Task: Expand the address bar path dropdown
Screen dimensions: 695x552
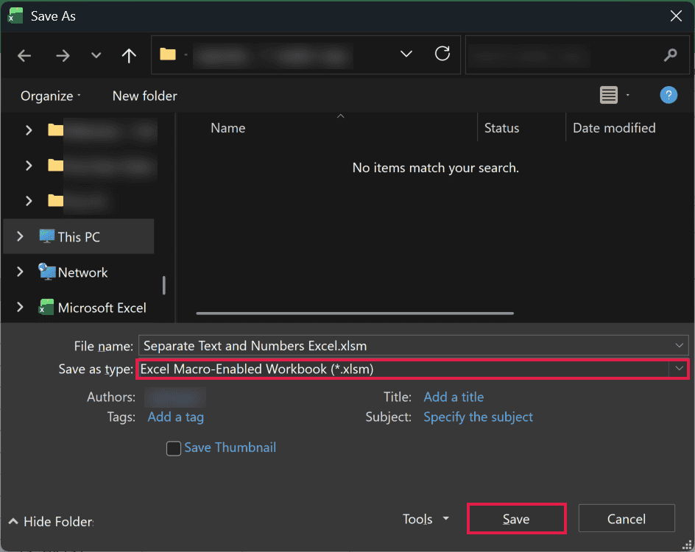Action: [406, 54]
